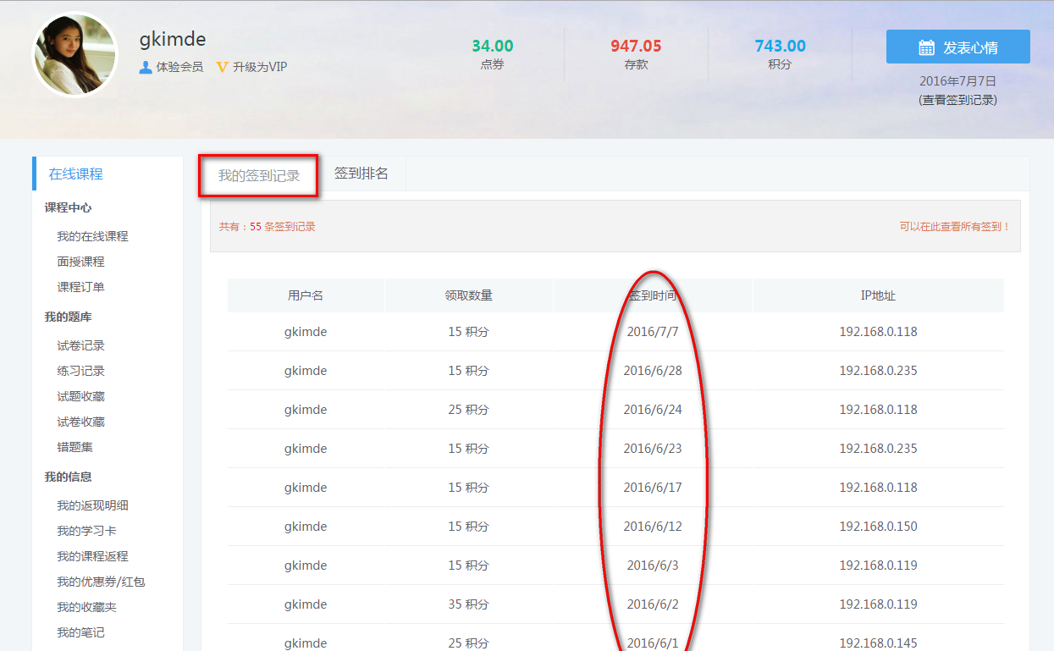The image size is (1054, 651).
Task: Open 错题集 sidebar item
Action: (74, 447)
